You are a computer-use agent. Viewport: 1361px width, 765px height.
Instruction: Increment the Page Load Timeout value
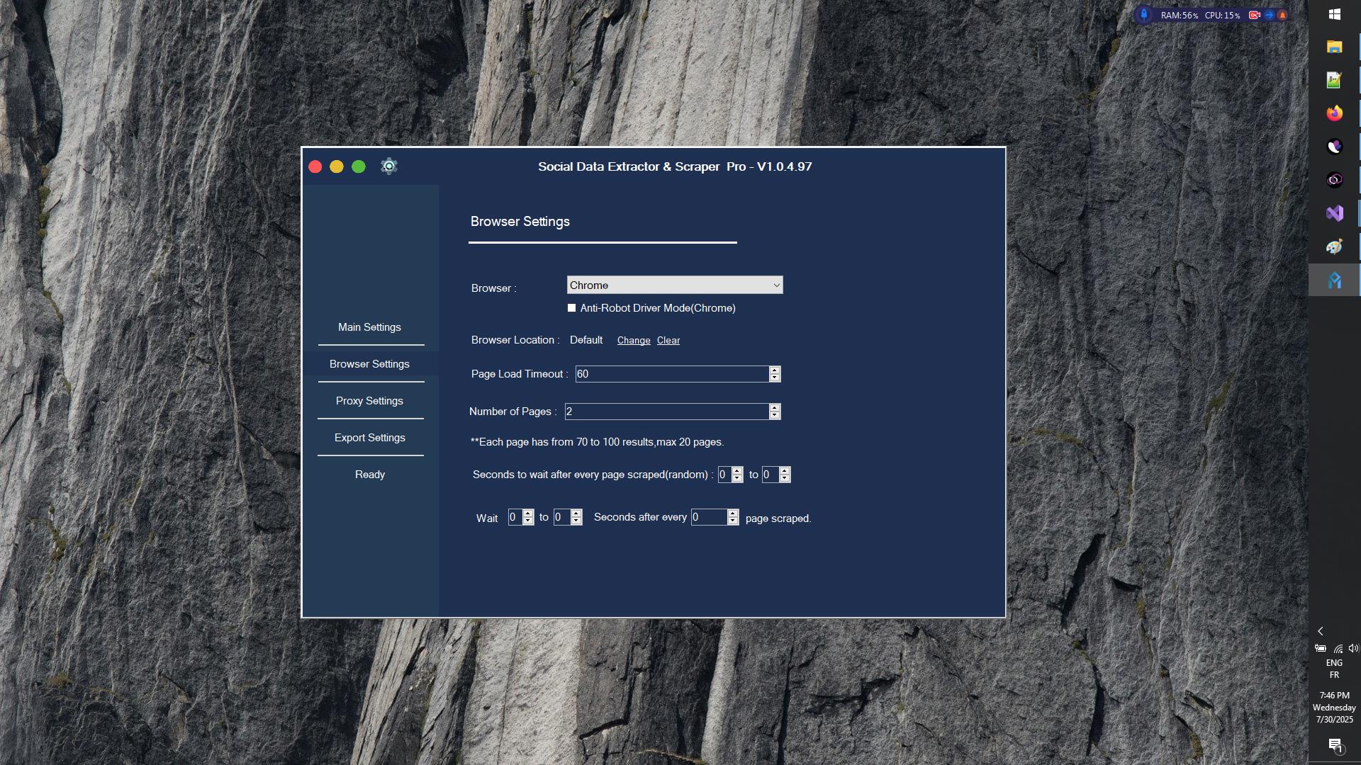(775, 370)
